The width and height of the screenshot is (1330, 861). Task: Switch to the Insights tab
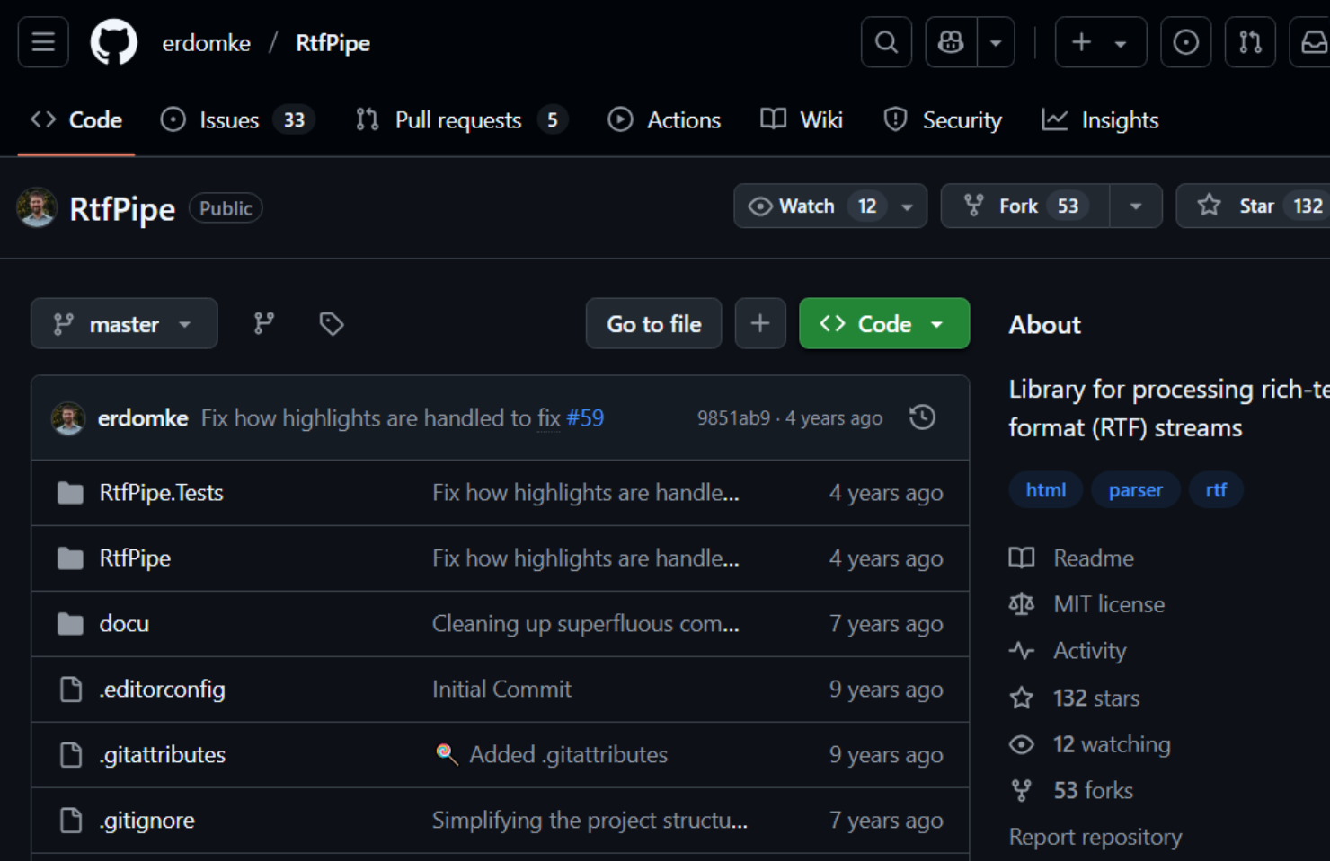click(1100, 119)
